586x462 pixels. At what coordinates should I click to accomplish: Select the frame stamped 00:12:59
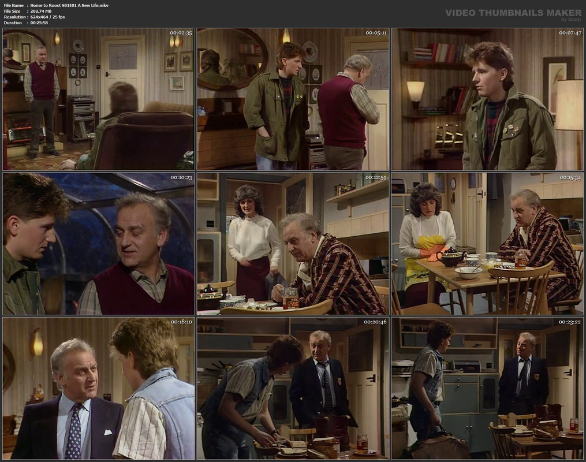(293, 244)
